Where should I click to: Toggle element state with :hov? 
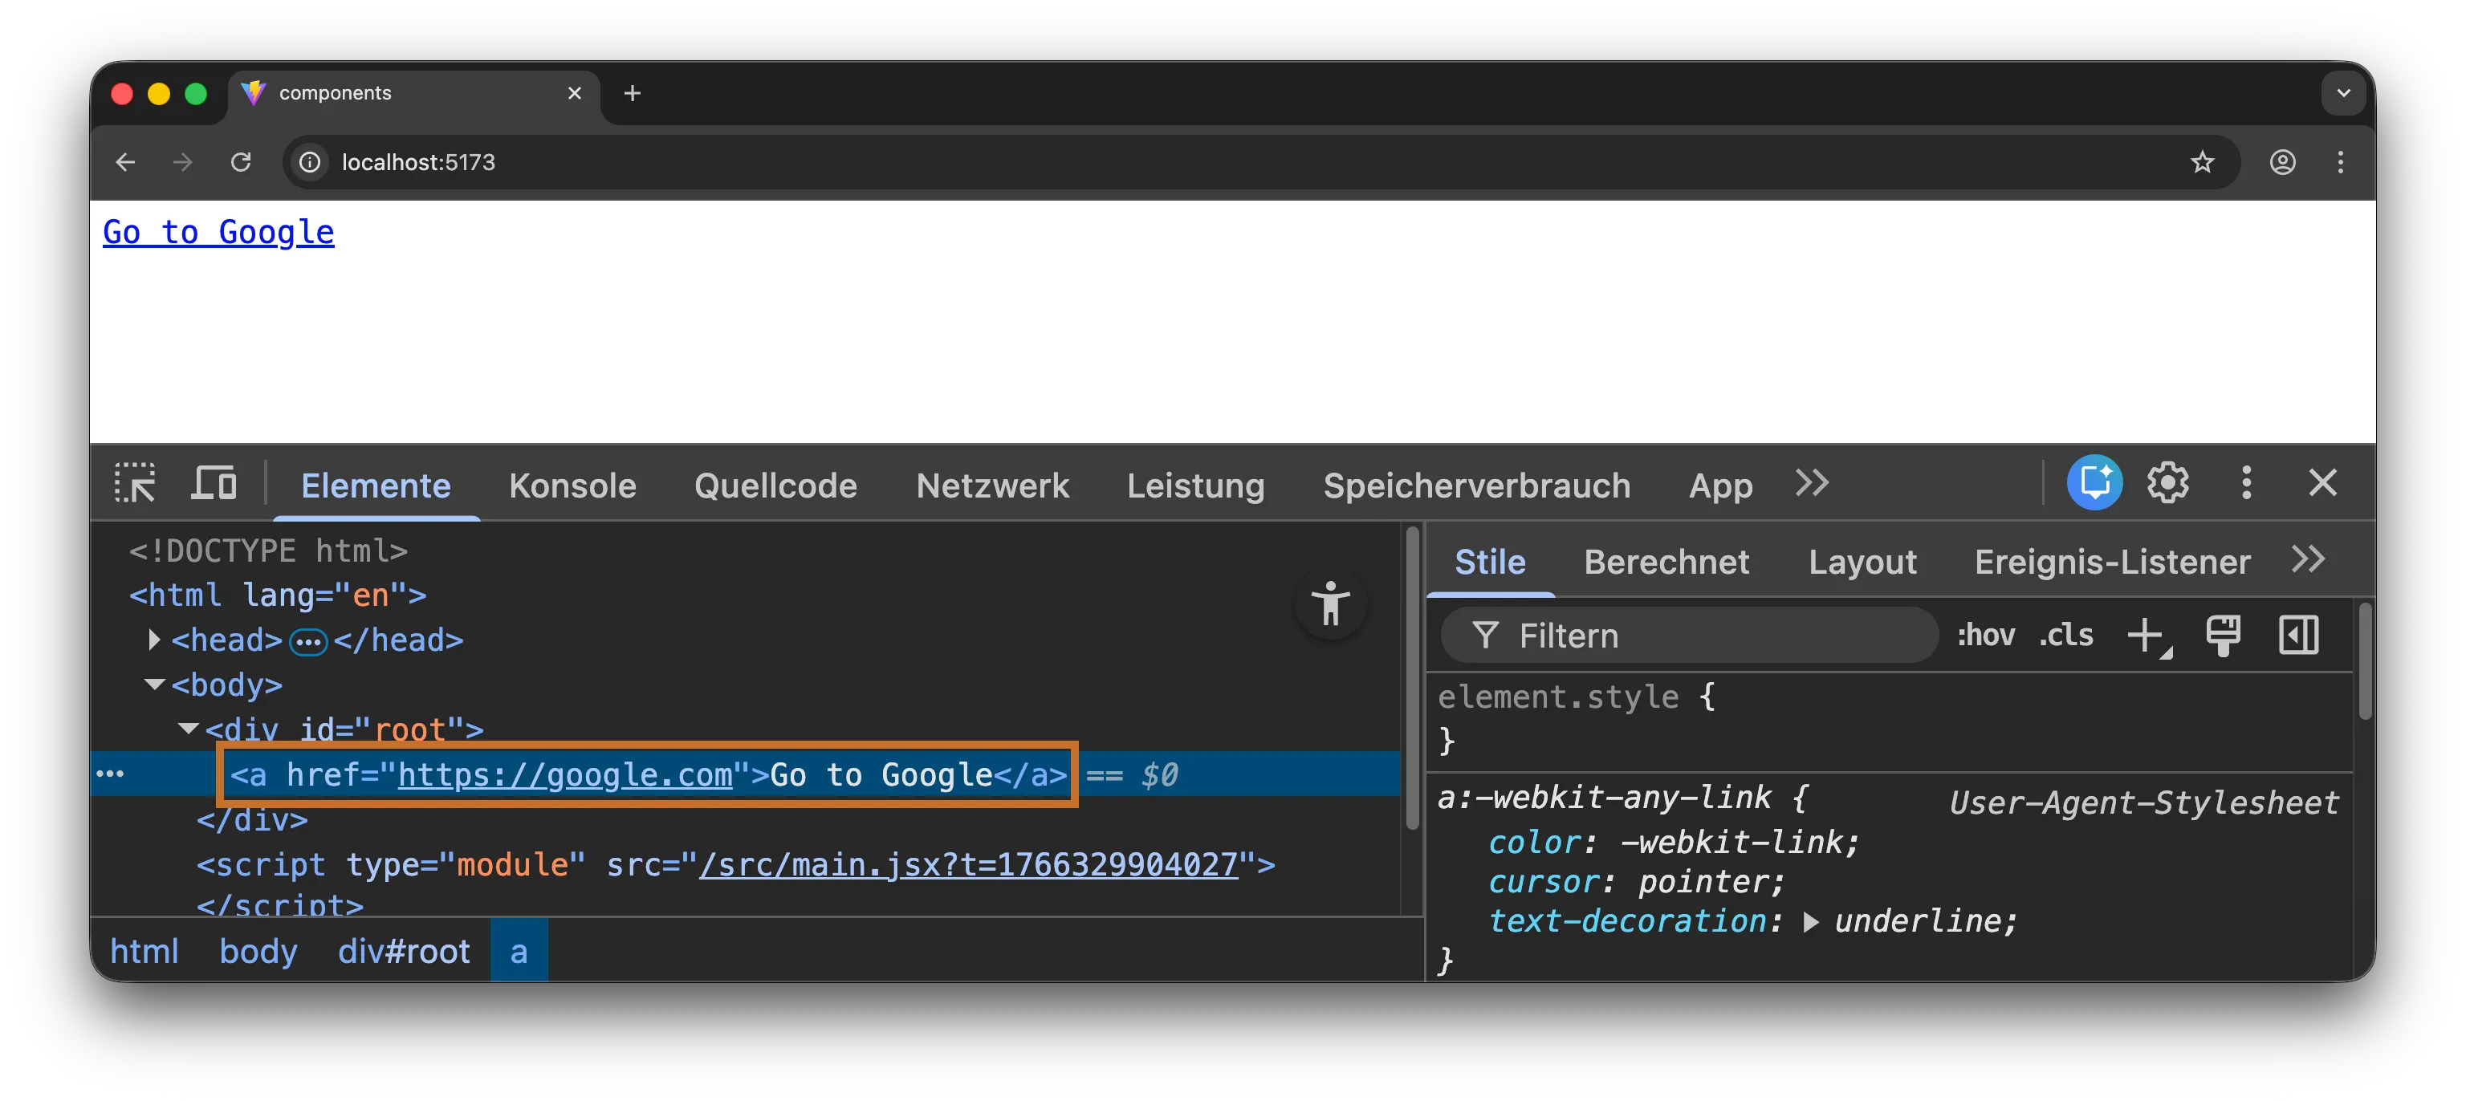coord(1985,635)
